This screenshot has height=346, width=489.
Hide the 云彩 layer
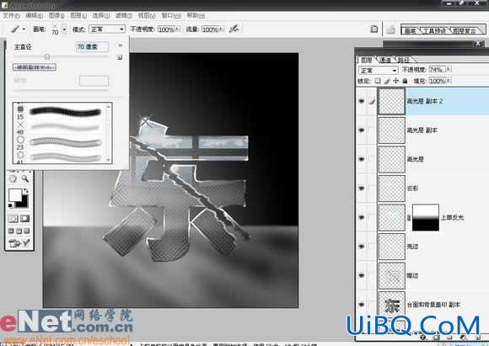click(x=362, y=188)
